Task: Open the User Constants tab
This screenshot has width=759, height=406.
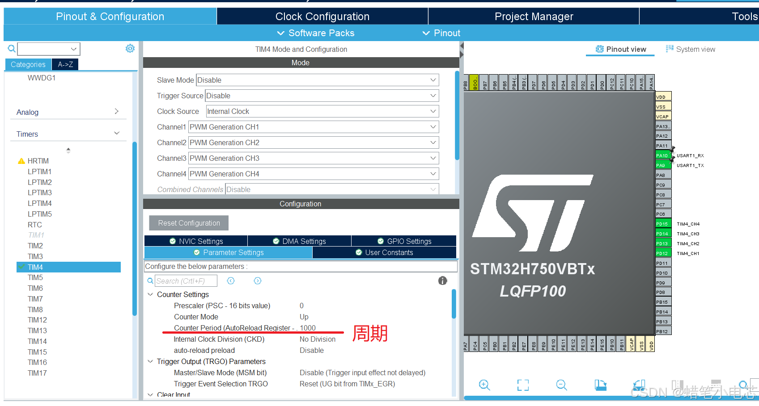Action: click(385, 252)
